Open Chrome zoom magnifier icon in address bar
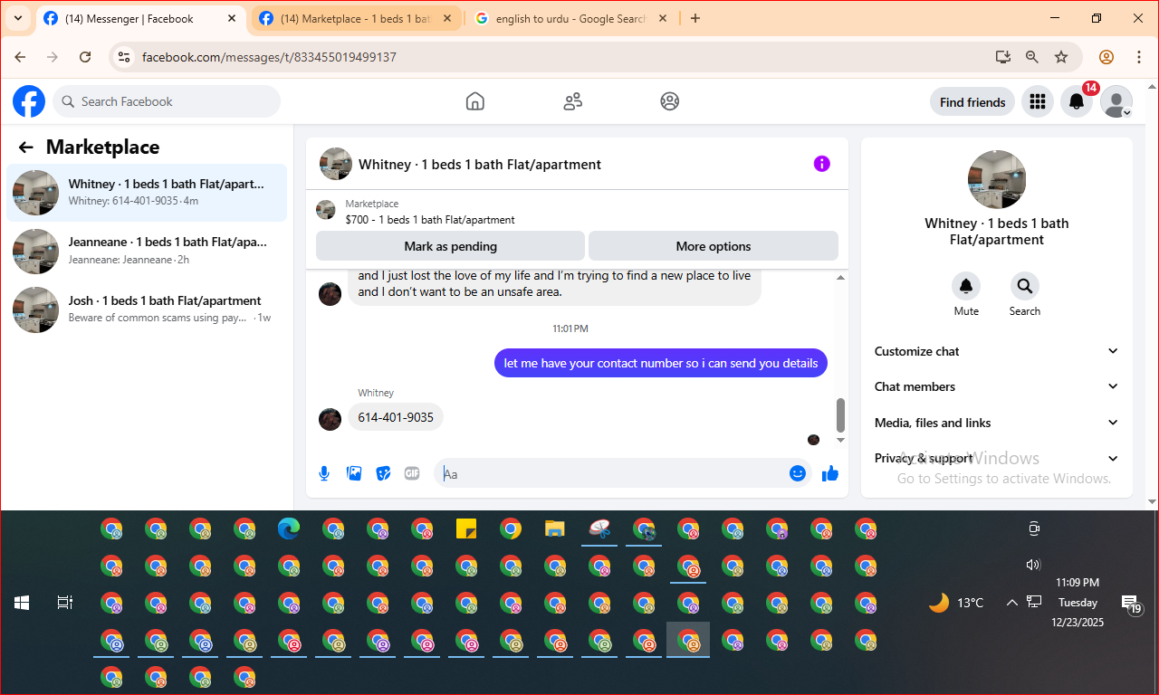Screen dimensions: 1159x695 click(1032, 57)
